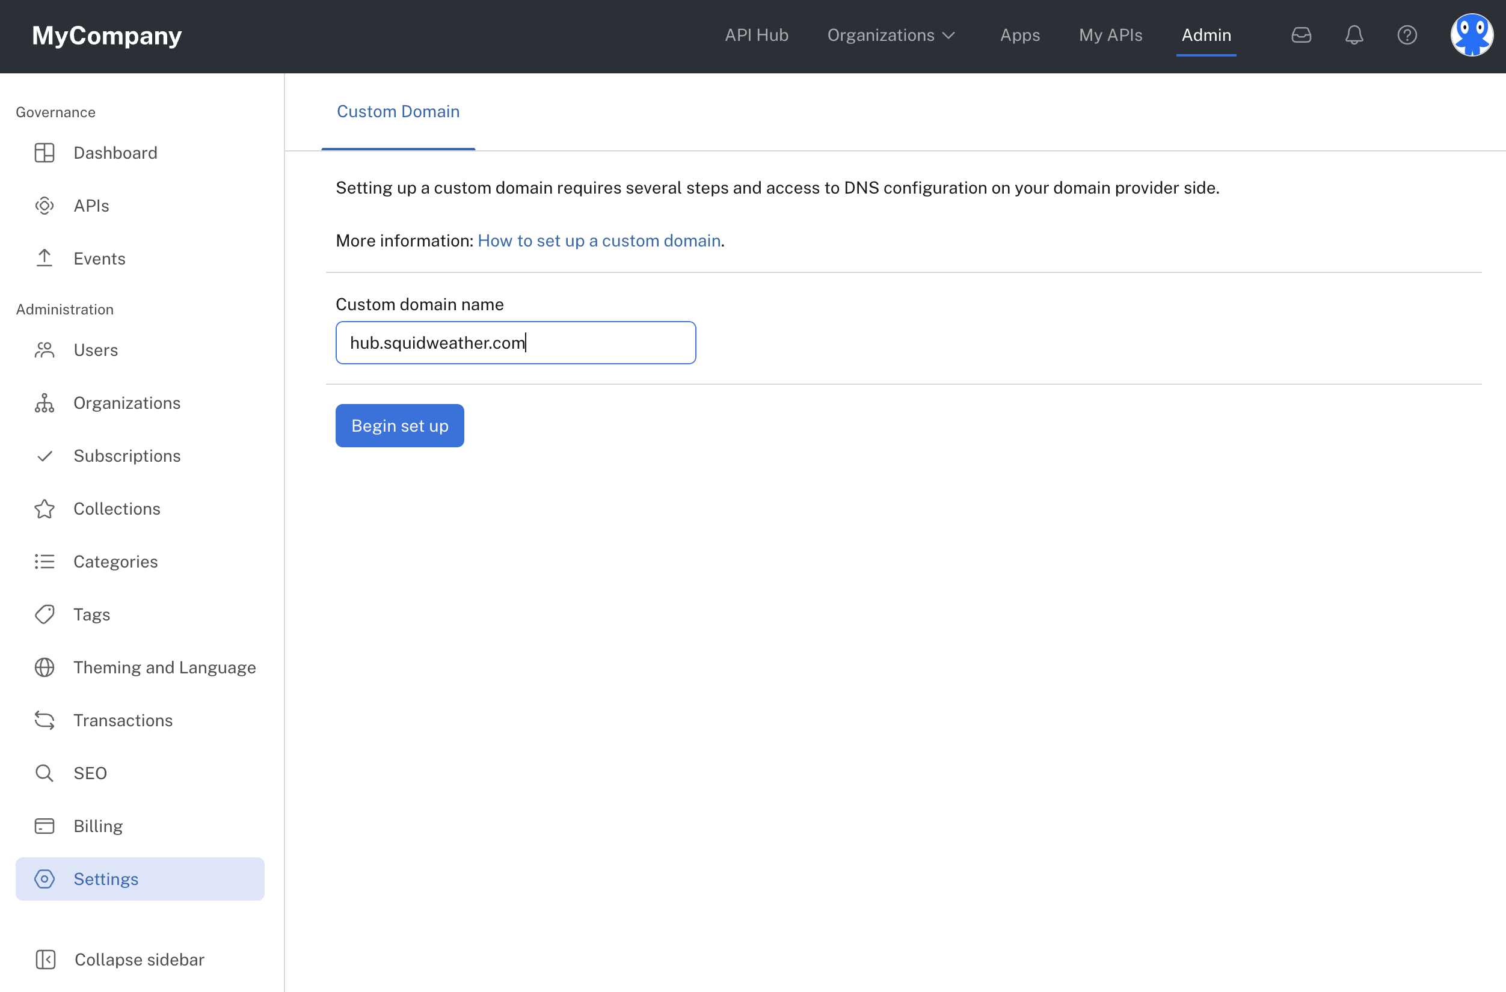Select the Billing sidebar icon
This screenshot has width=1506, height=992.
(x=45, y=826)
